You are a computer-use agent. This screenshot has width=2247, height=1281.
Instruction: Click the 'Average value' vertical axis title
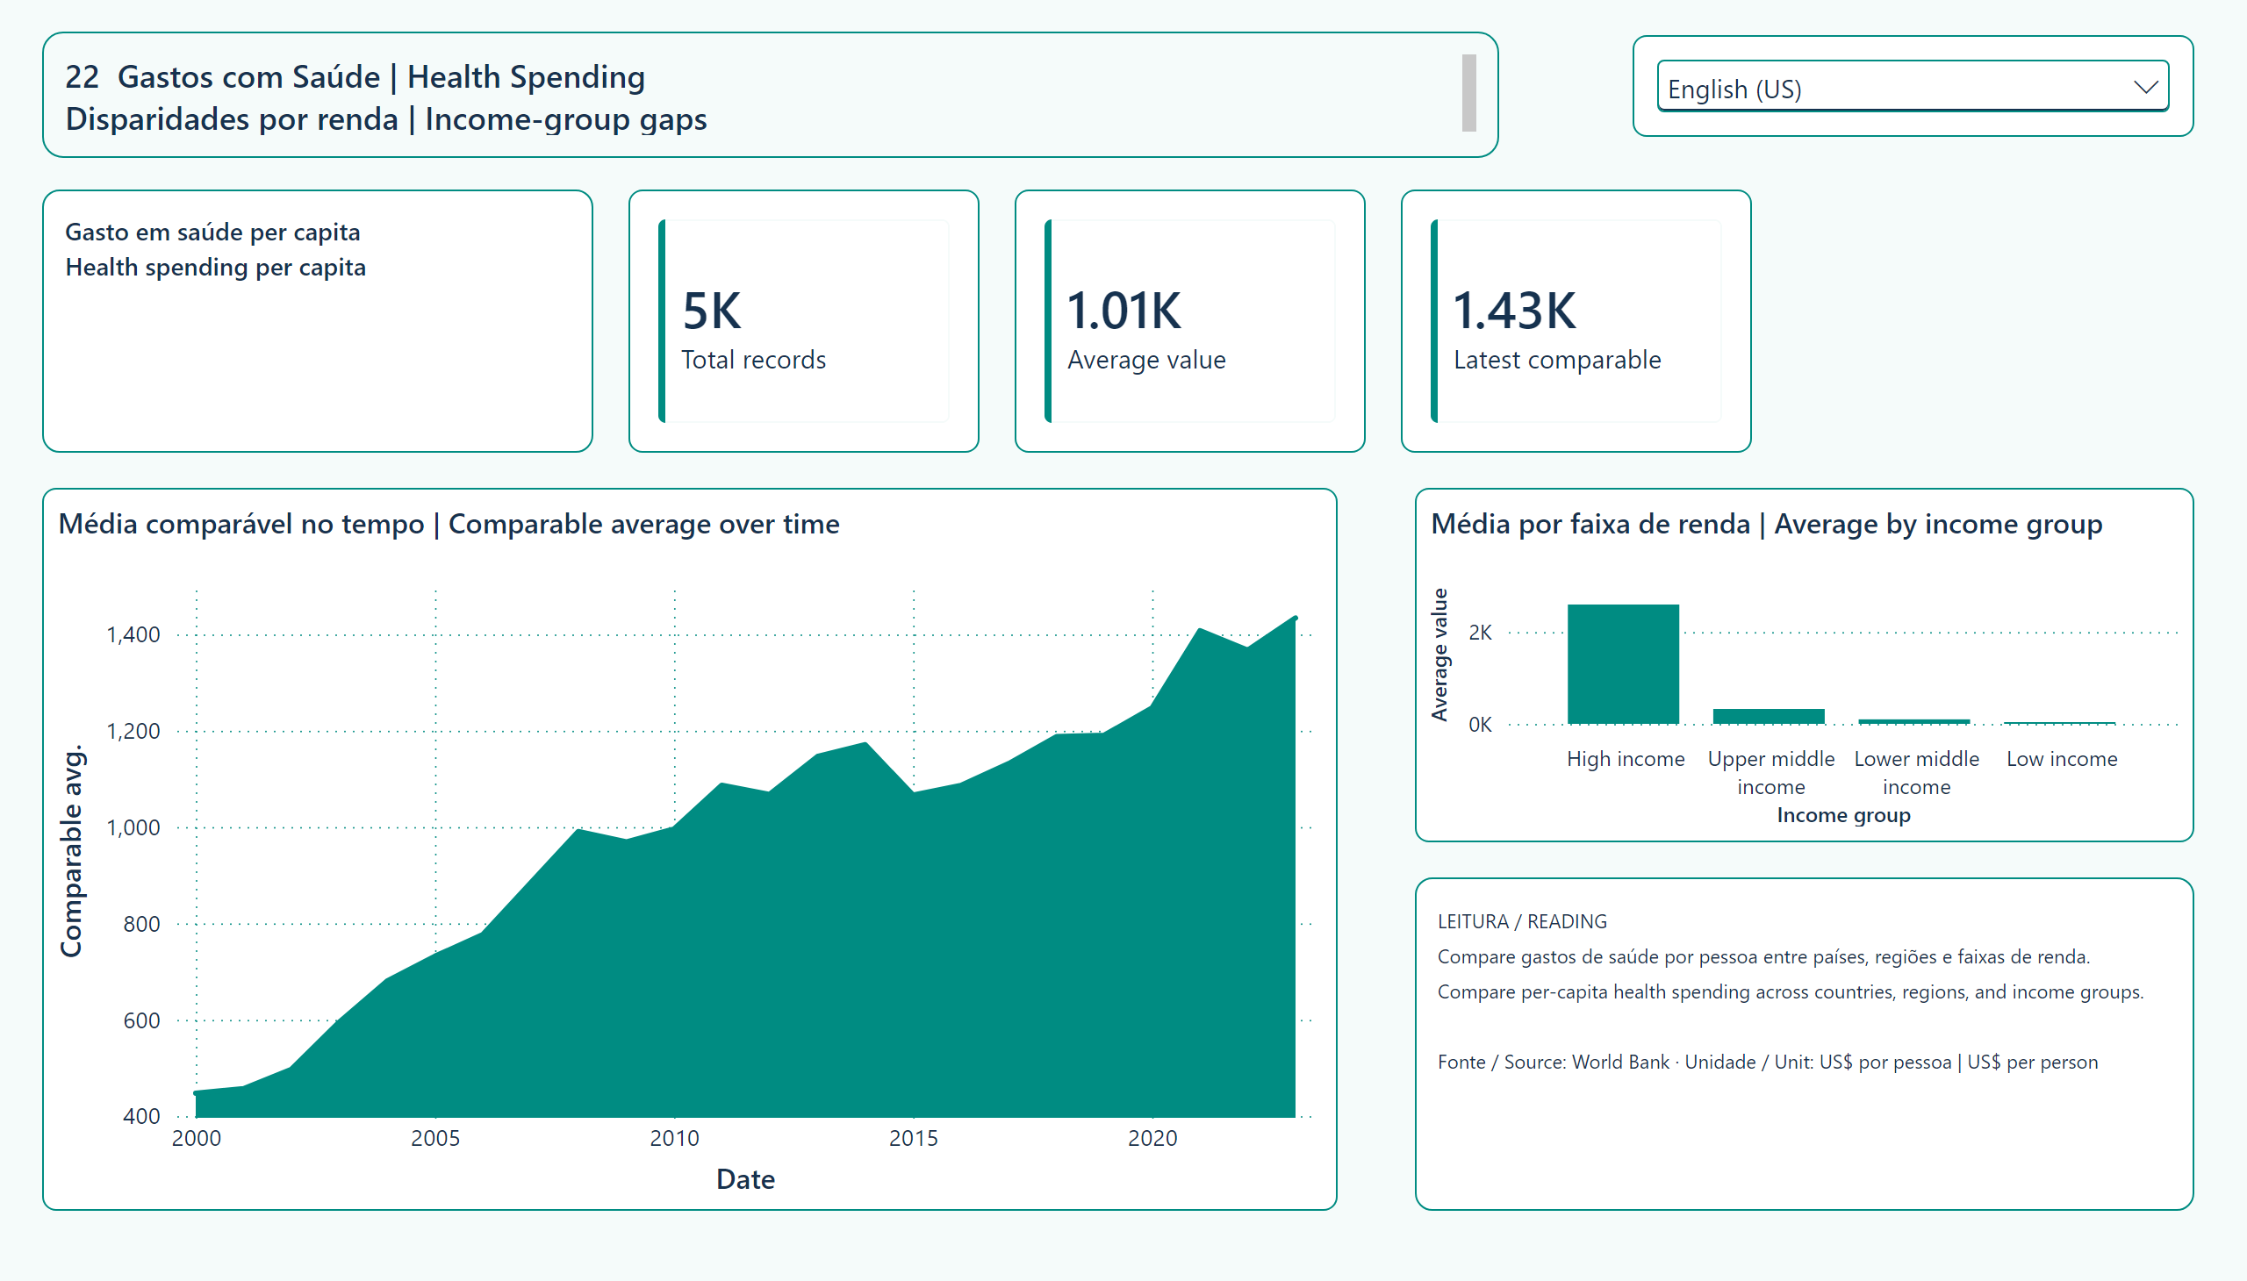click(x=1439, y=655)
